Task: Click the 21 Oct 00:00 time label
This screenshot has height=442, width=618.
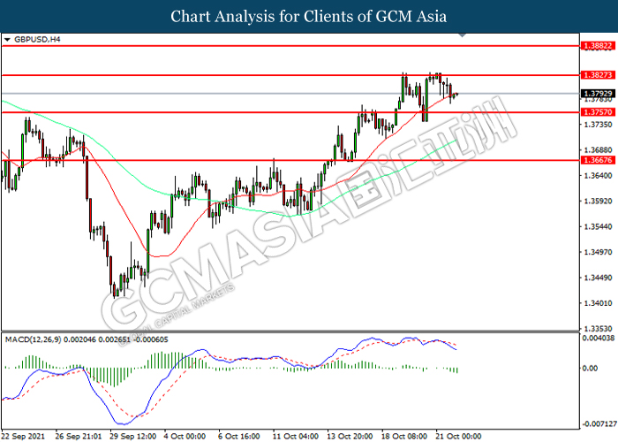Action: 459,437
